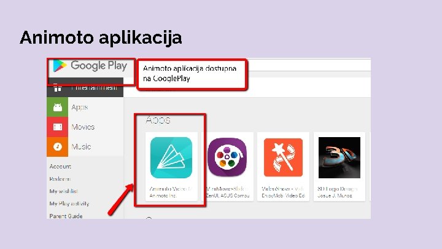Click the Google Play search field
This screenshot has height=249, width=442.
309,66
